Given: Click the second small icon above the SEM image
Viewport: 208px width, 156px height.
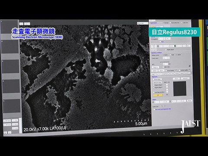Looking at the screenshot, I should [27, 24].
